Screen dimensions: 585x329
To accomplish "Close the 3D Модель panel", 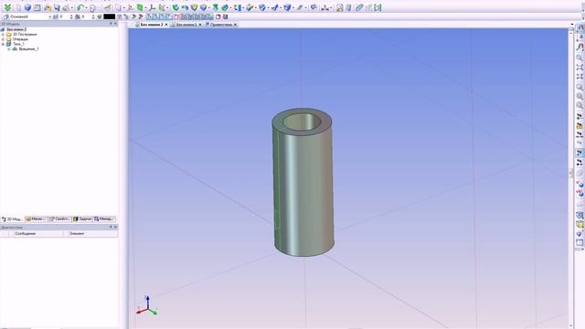I will (x=115, y=24).
